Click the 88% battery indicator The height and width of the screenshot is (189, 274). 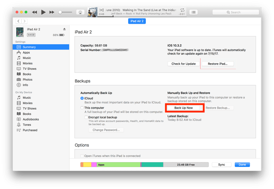pyautogui.click(x=59, y=35)
